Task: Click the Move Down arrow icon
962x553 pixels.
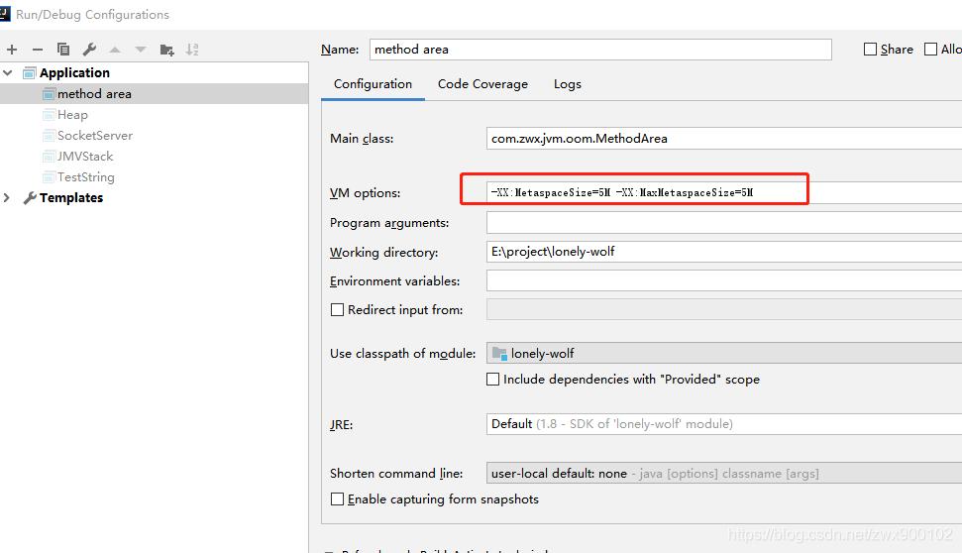Action: coord(141,50)
